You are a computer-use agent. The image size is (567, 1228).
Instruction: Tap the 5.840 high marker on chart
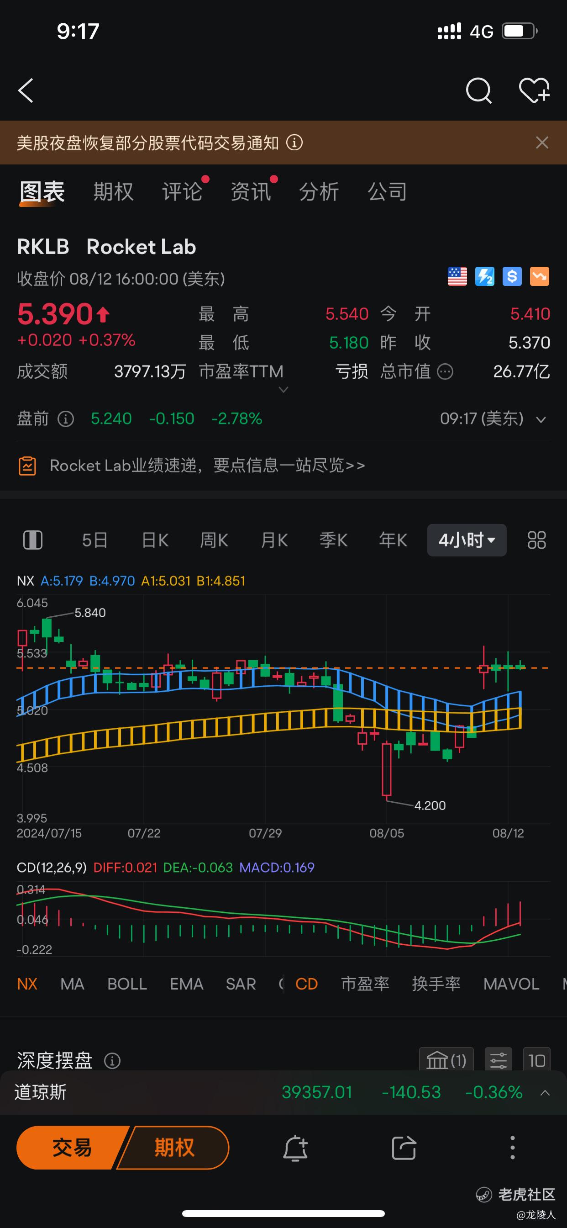point(90,613)
